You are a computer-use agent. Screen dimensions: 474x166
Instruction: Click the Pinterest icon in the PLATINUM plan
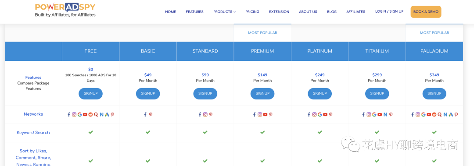(x=330, y=114)
